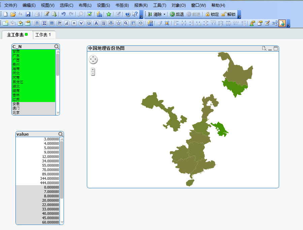Create a Slider/Calendar object
303x230 pixels.
(x=111, y=23)
